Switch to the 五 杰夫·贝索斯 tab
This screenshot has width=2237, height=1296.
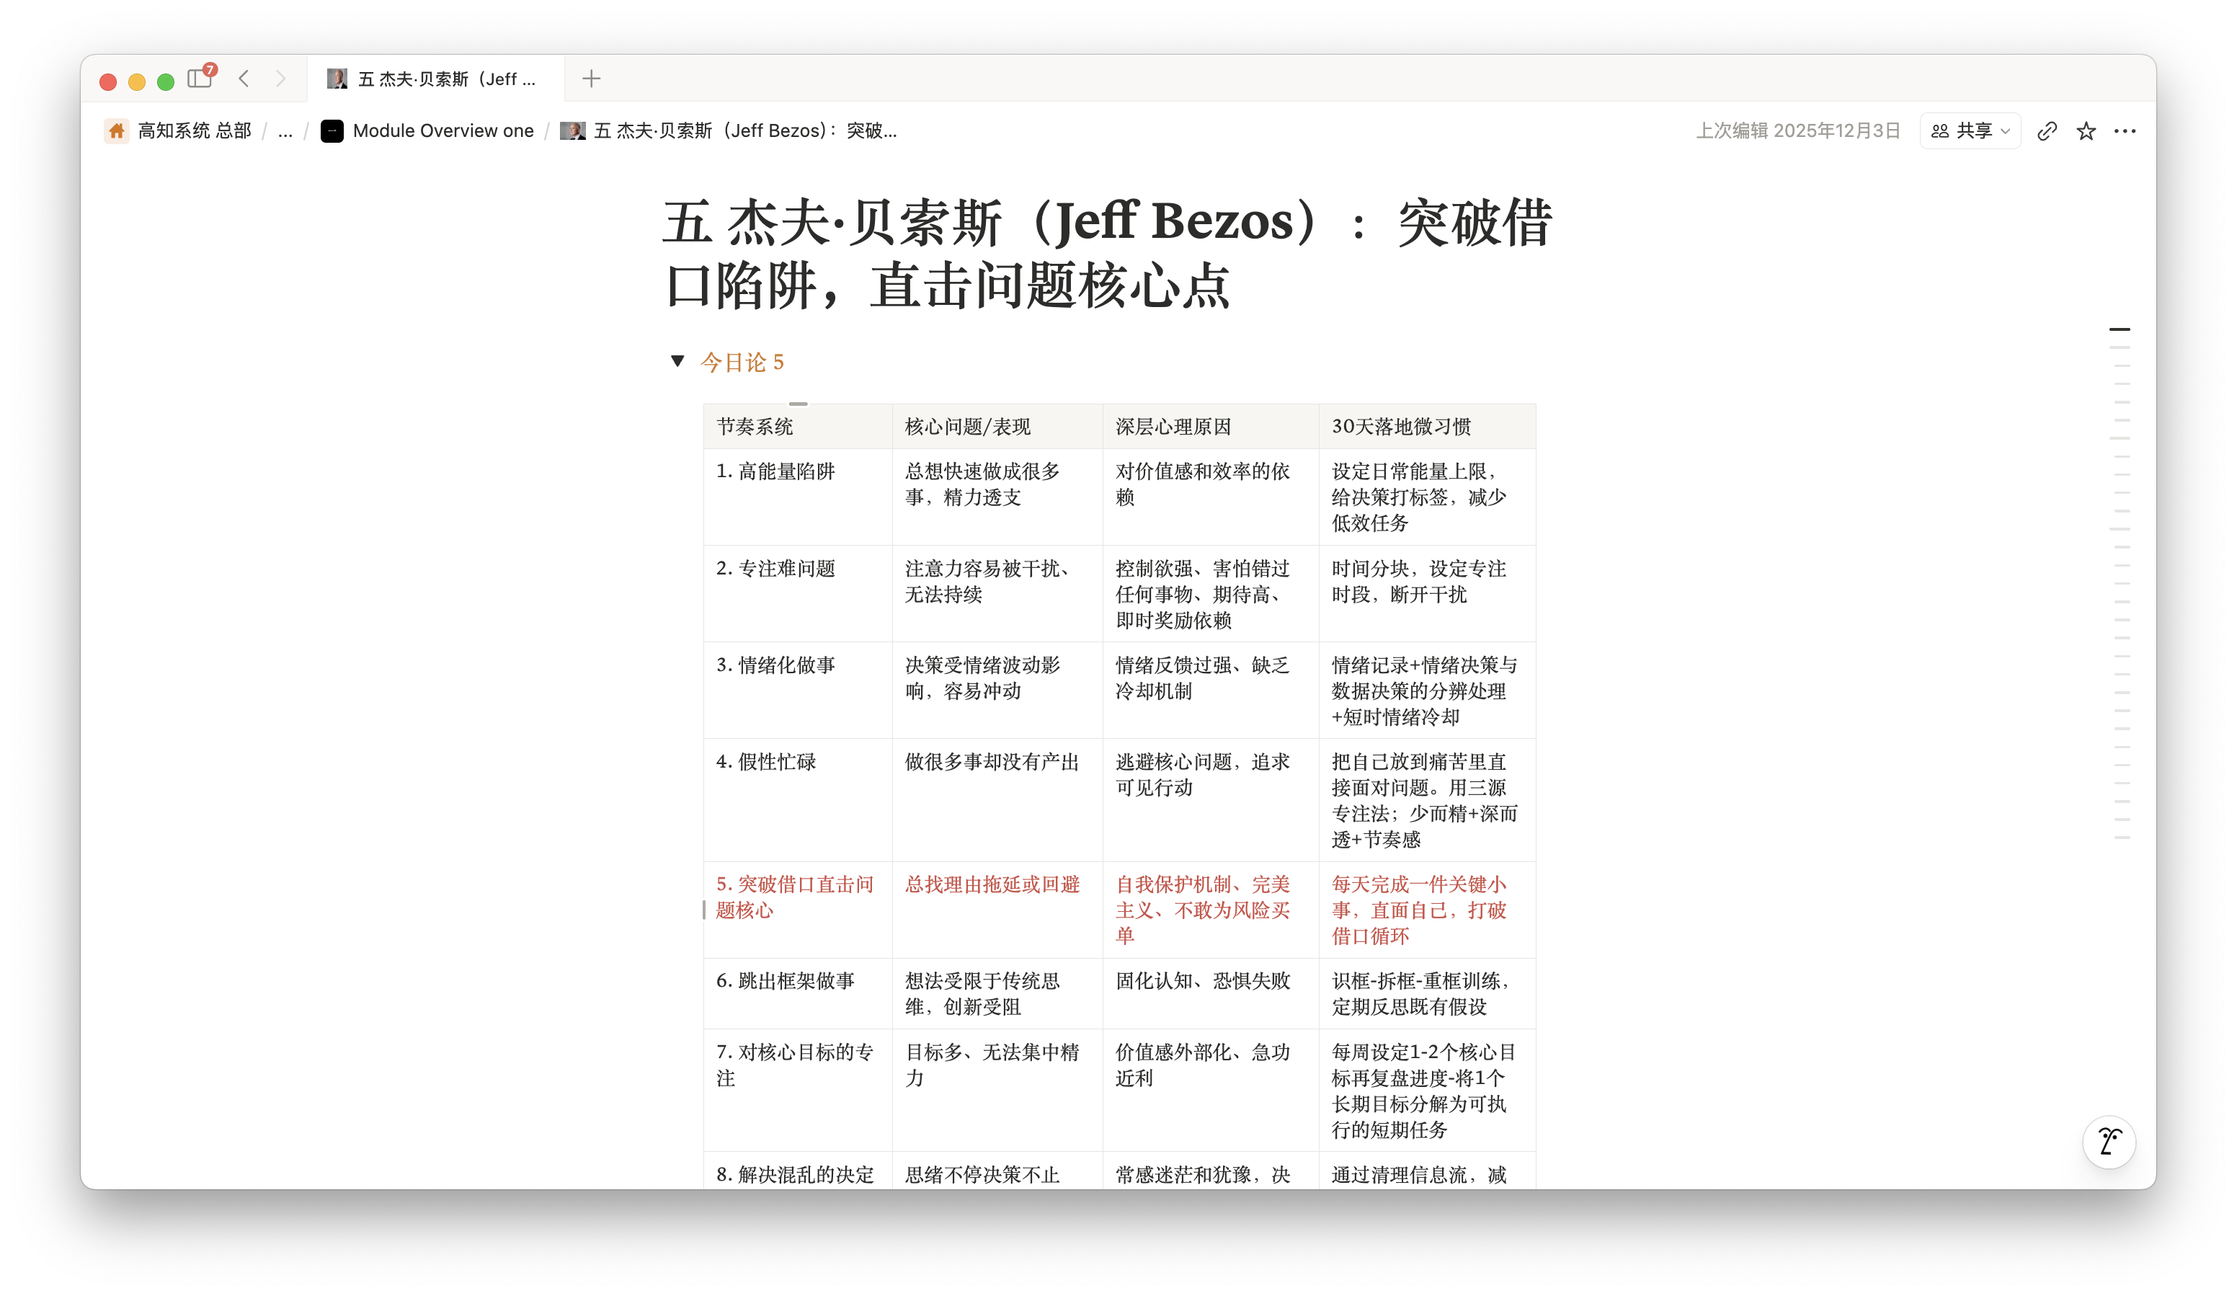coord(435,79)
